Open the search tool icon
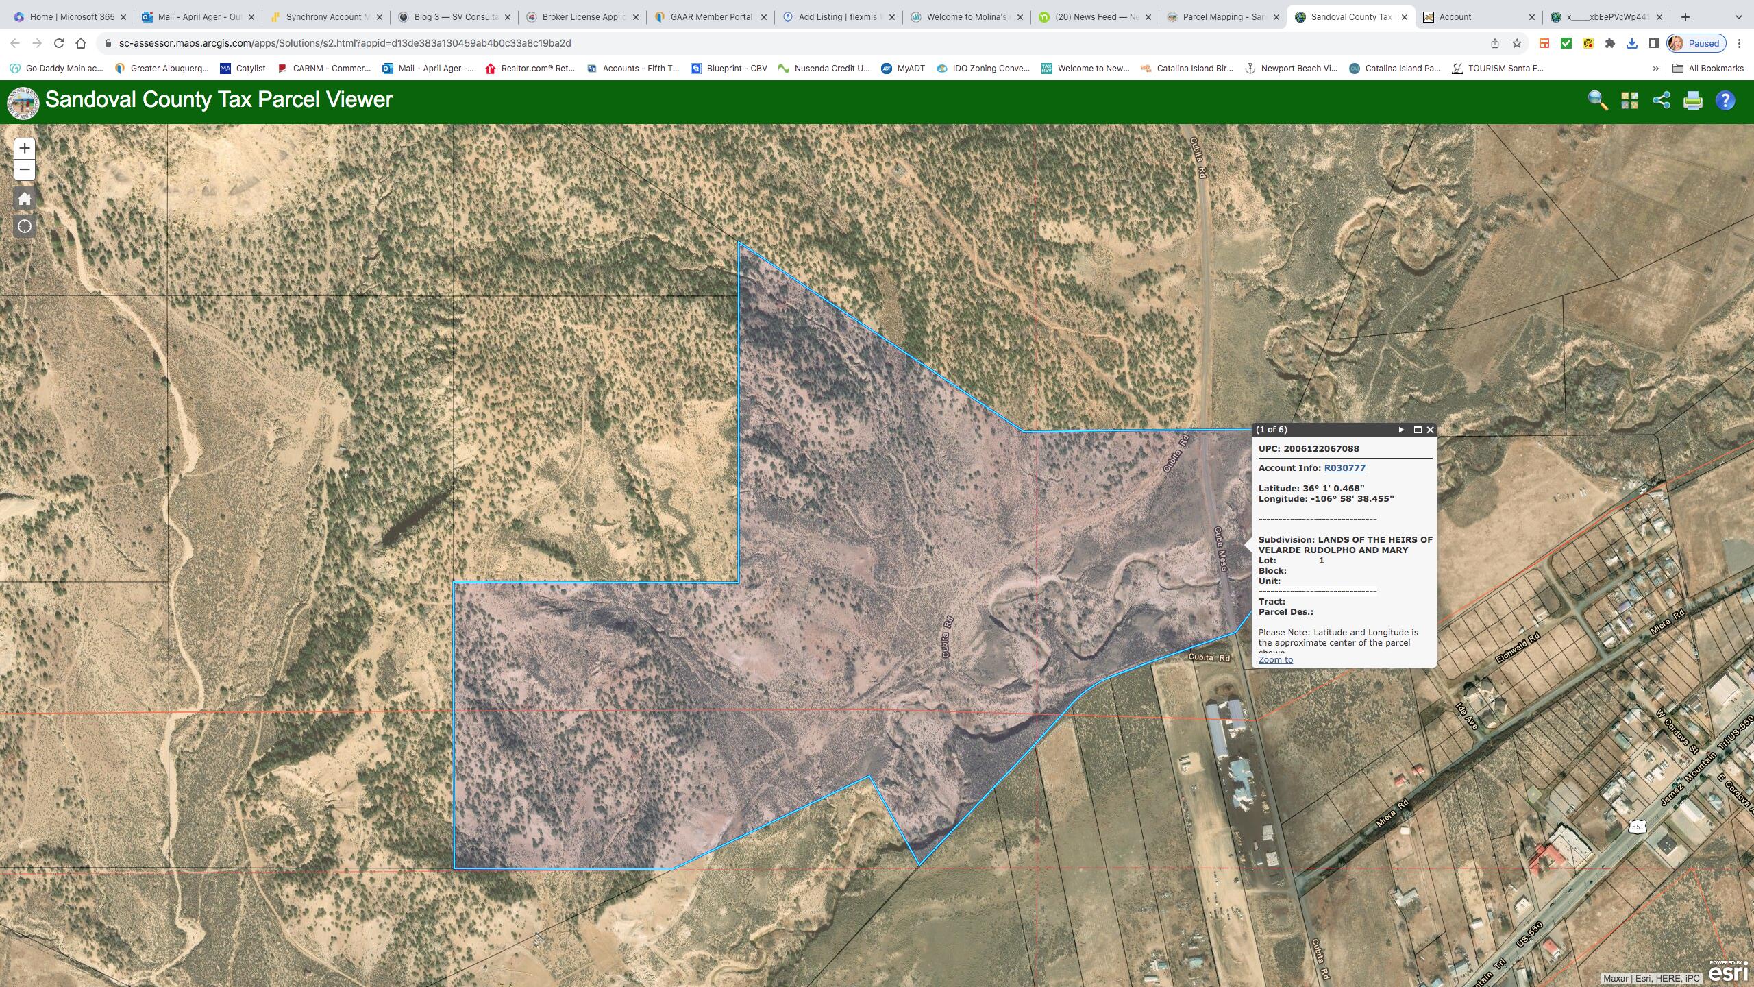 [1597, 99]
